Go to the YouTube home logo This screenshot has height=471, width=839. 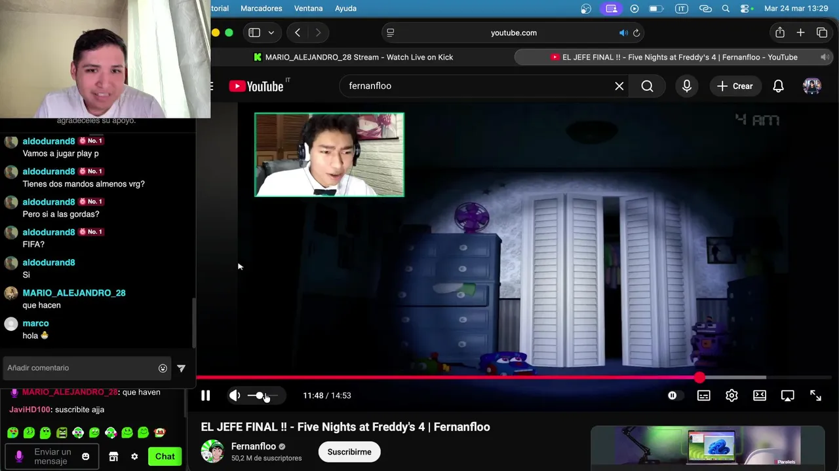256,86
